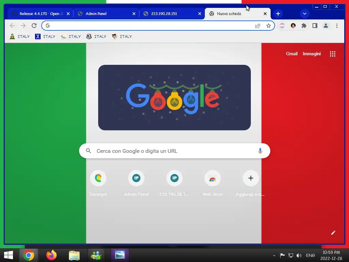Screen dimensions: 349x262
Task: Open first ITALY bookmark with figure icon
Action: coord(19,36)
